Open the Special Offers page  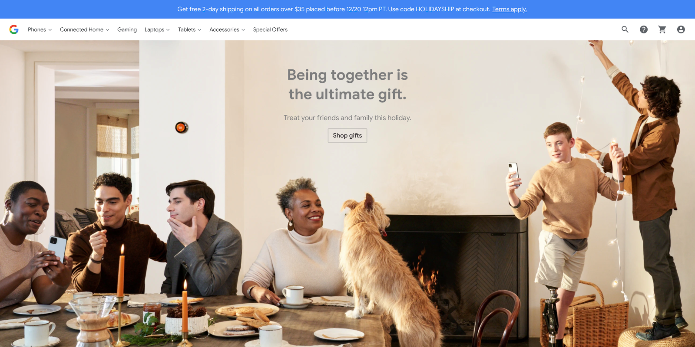[270, 29]
